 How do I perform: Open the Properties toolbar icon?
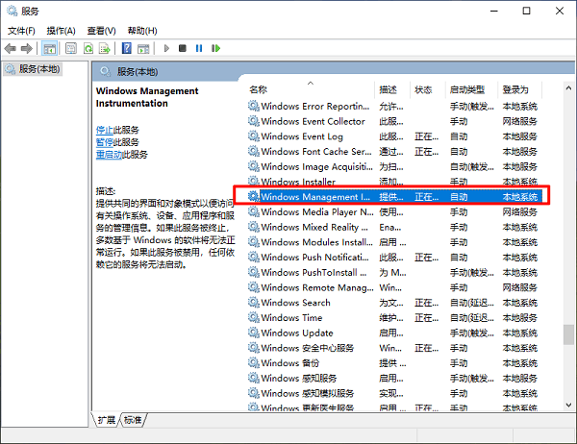70,48
